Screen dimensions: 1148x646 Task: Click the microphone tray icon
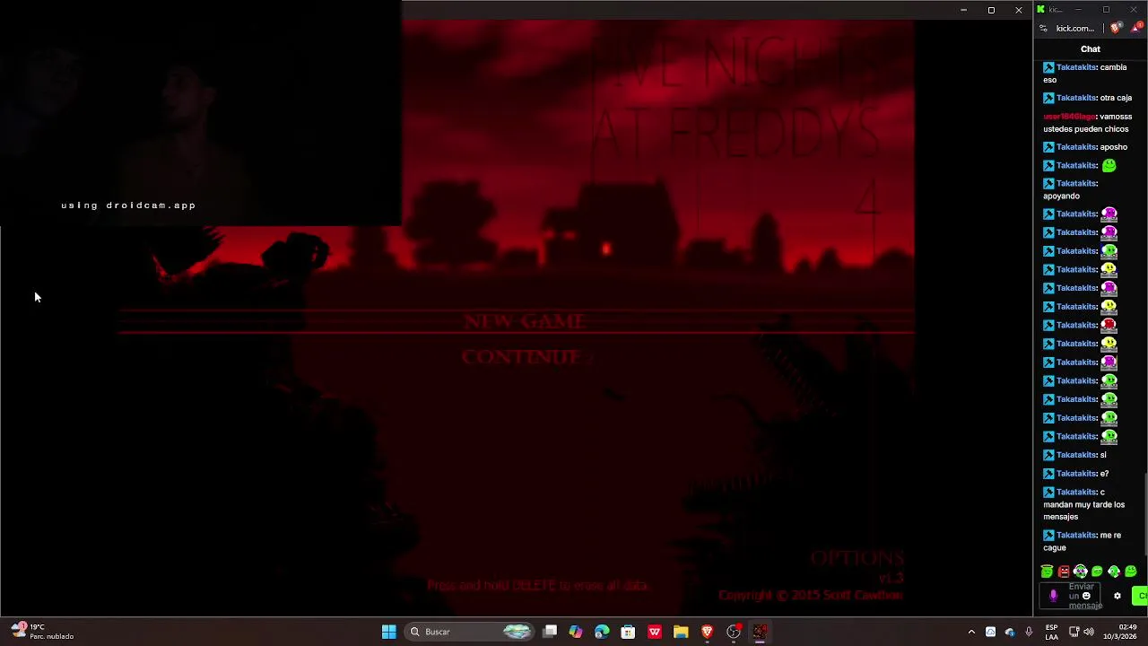tap(1029, 632)
